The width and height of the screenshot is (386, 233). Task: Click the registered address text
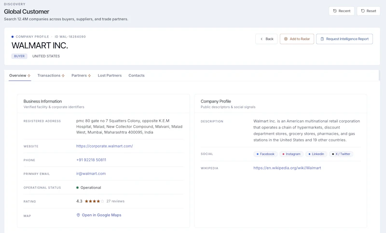coord(129,127)
